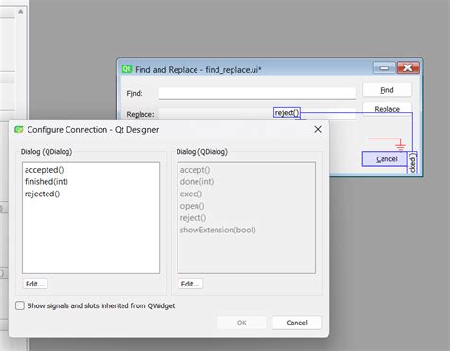The image size is (450, 351).
Task: Enable showing signals inherited from QWidget
Action: coord(20,305)
